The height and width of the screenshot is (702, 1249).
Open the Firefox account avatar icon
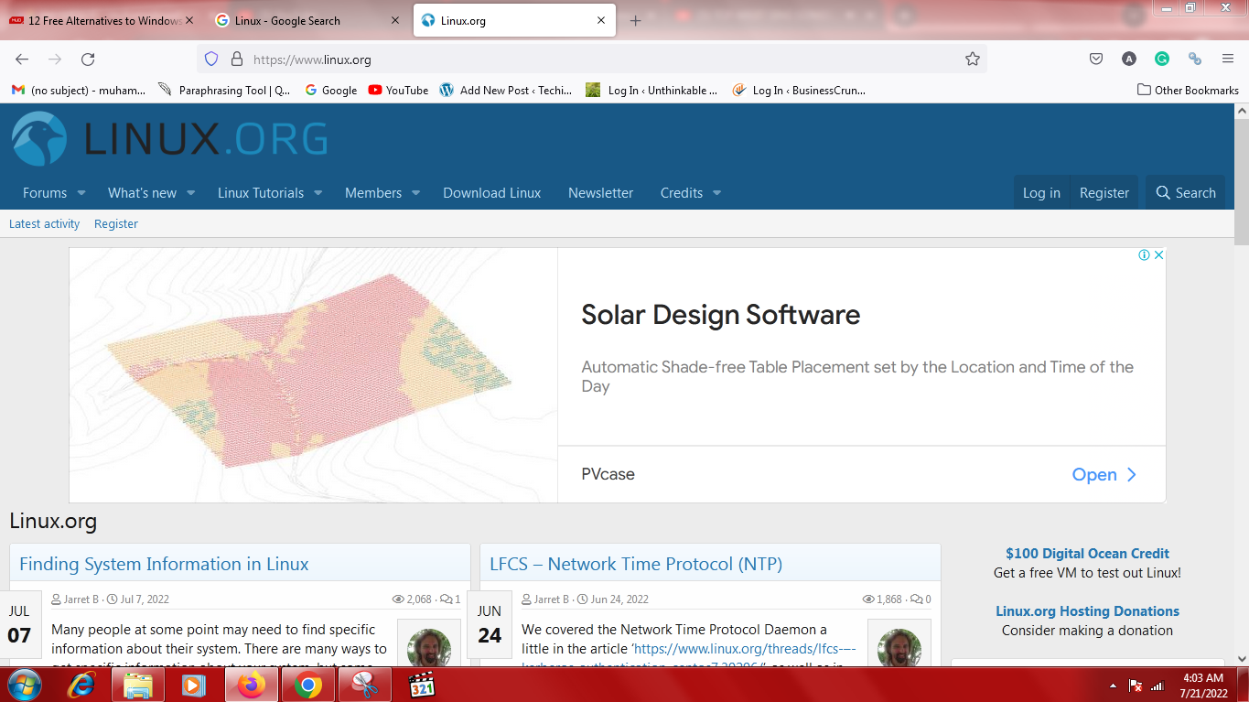(1129, 59)
